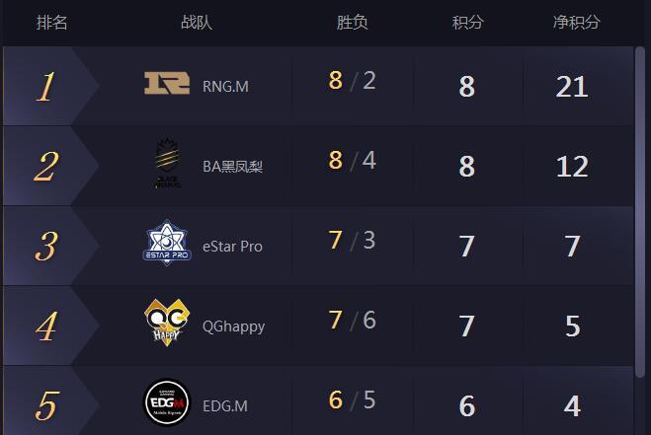Viewport: 651px width, 435px height.
Task: Click the RNG.M team logo
Action: point(167,85)
